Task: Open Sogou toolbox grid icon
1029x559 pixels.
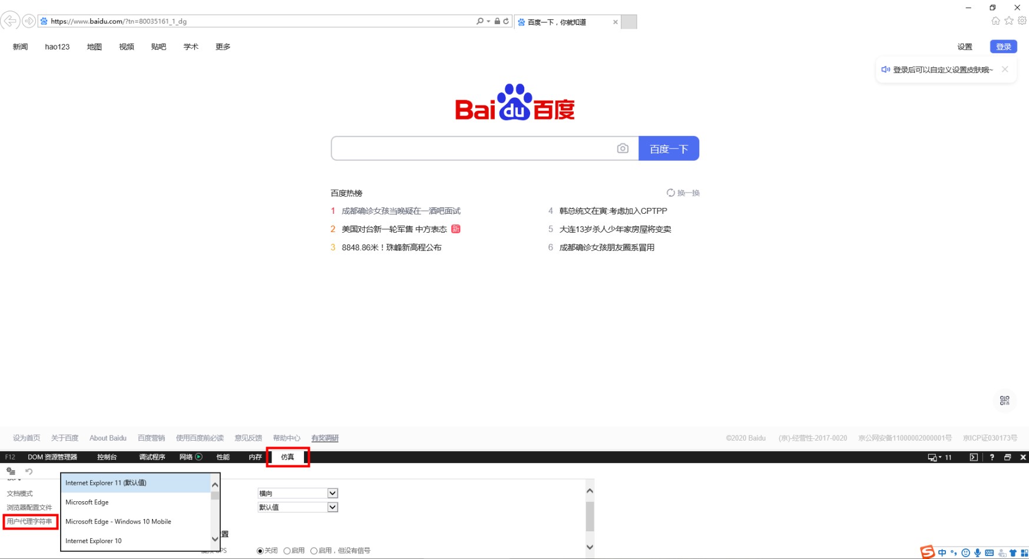Action: click(1024, 553)
